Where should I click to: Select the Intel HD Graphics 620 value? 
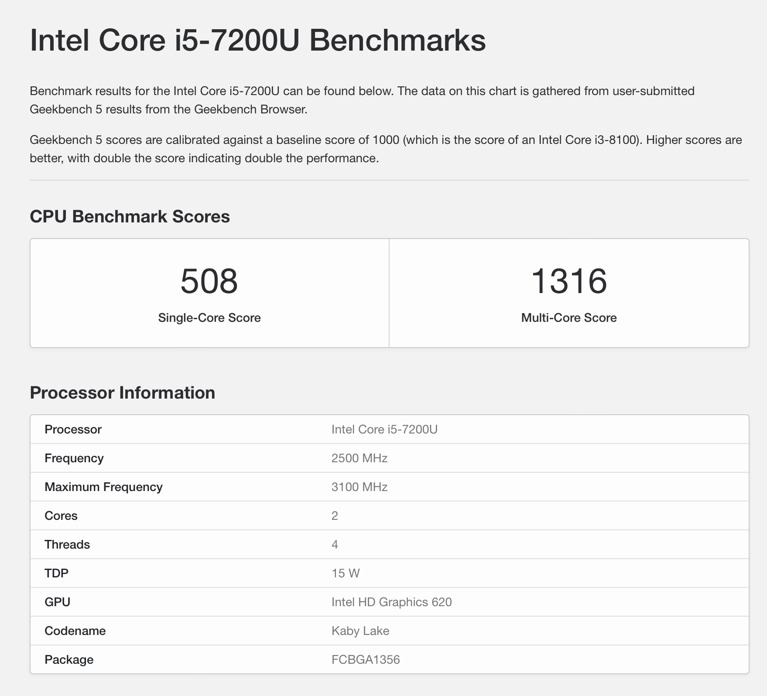pyautogui.click(x=391, y=602)
